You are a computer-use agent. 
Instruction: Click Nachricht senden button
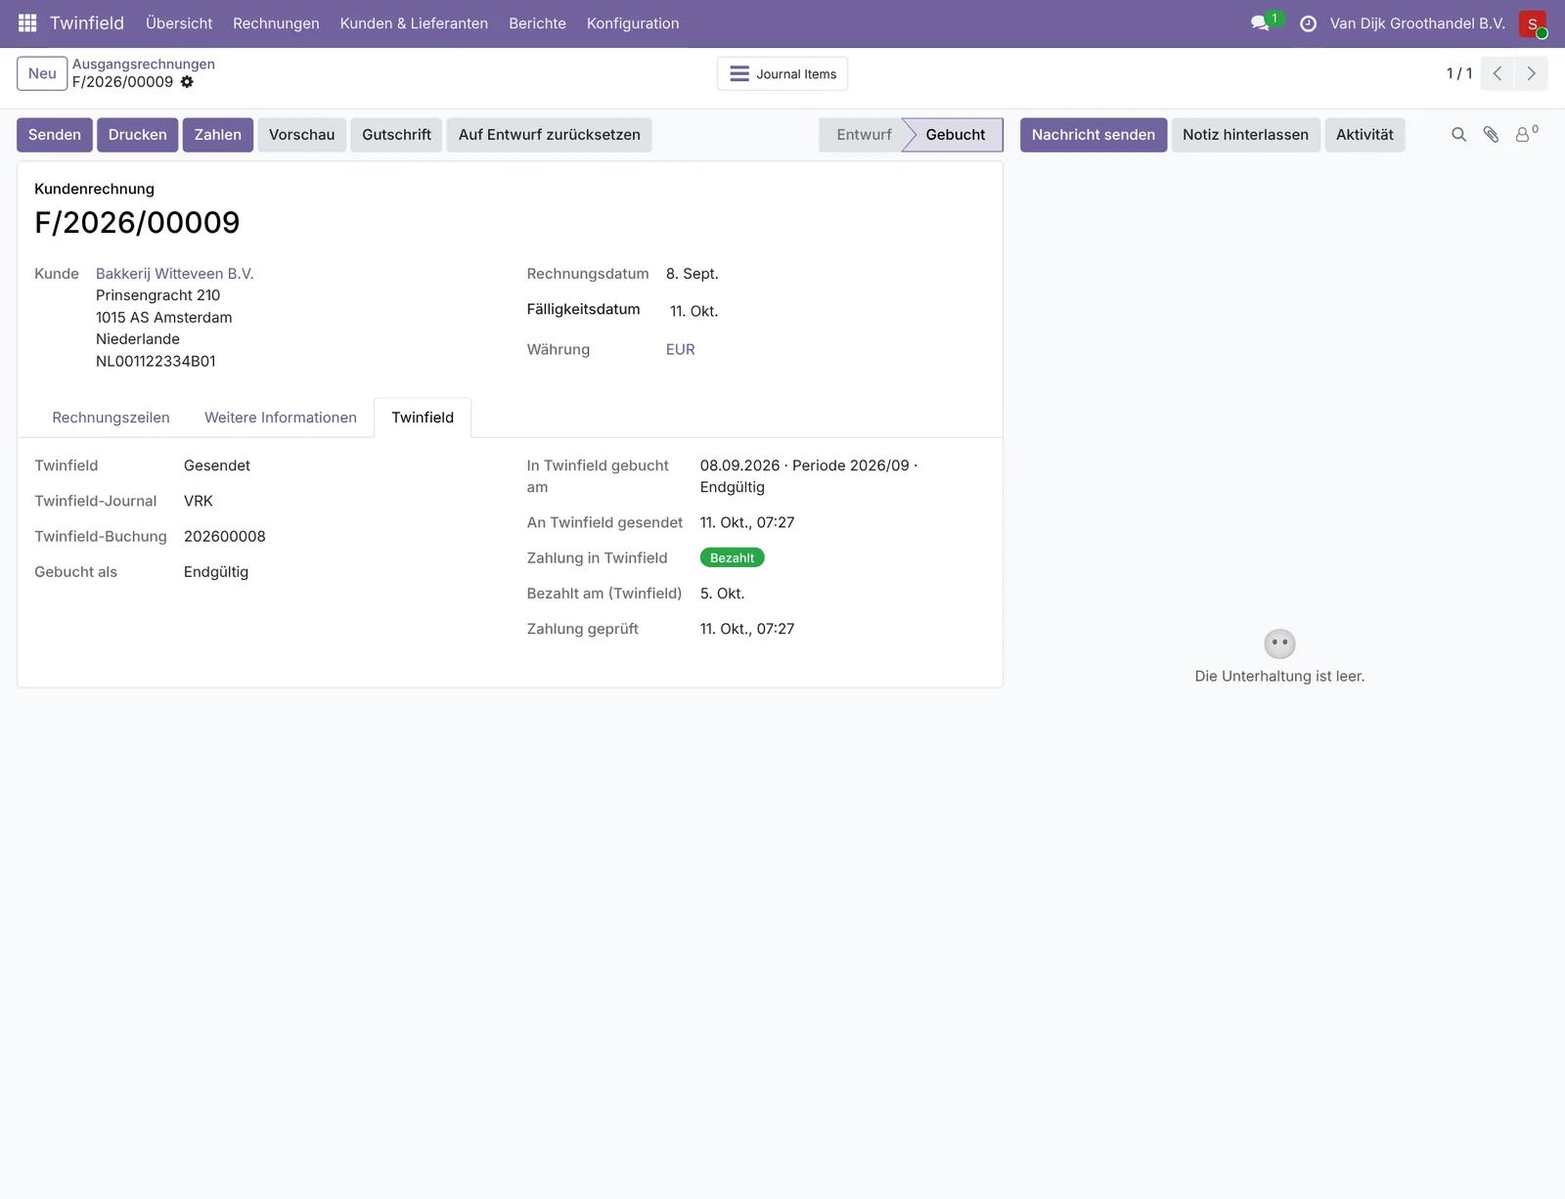[x=1094, y=135]
